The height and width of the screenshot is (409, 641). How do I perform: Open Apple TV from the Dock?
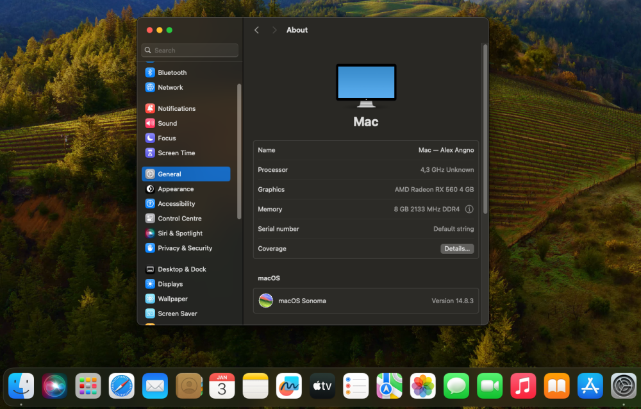(322, 386)
